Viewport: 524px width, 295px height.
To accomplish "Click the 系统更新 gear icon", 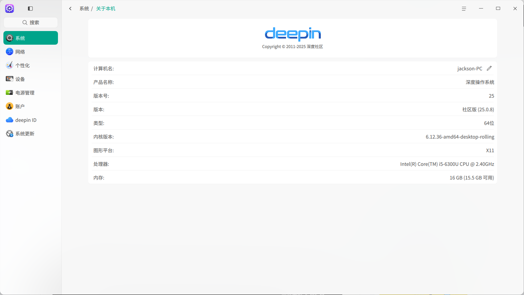I will pyautogui.click(x=10, y=133).
